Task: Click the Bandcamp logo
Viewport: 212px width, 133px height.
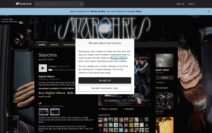Action: coord(24,4)
